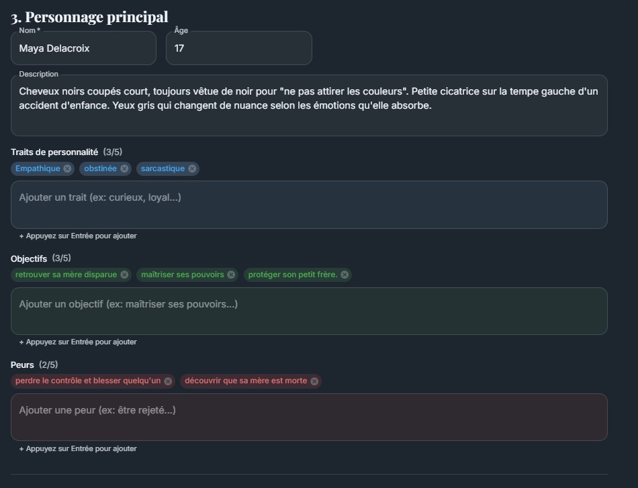The width and height of the screenshot is (638, 488).
Task: Click the "Ajouter un objectif" input box
Action: [x=309, y=311]
